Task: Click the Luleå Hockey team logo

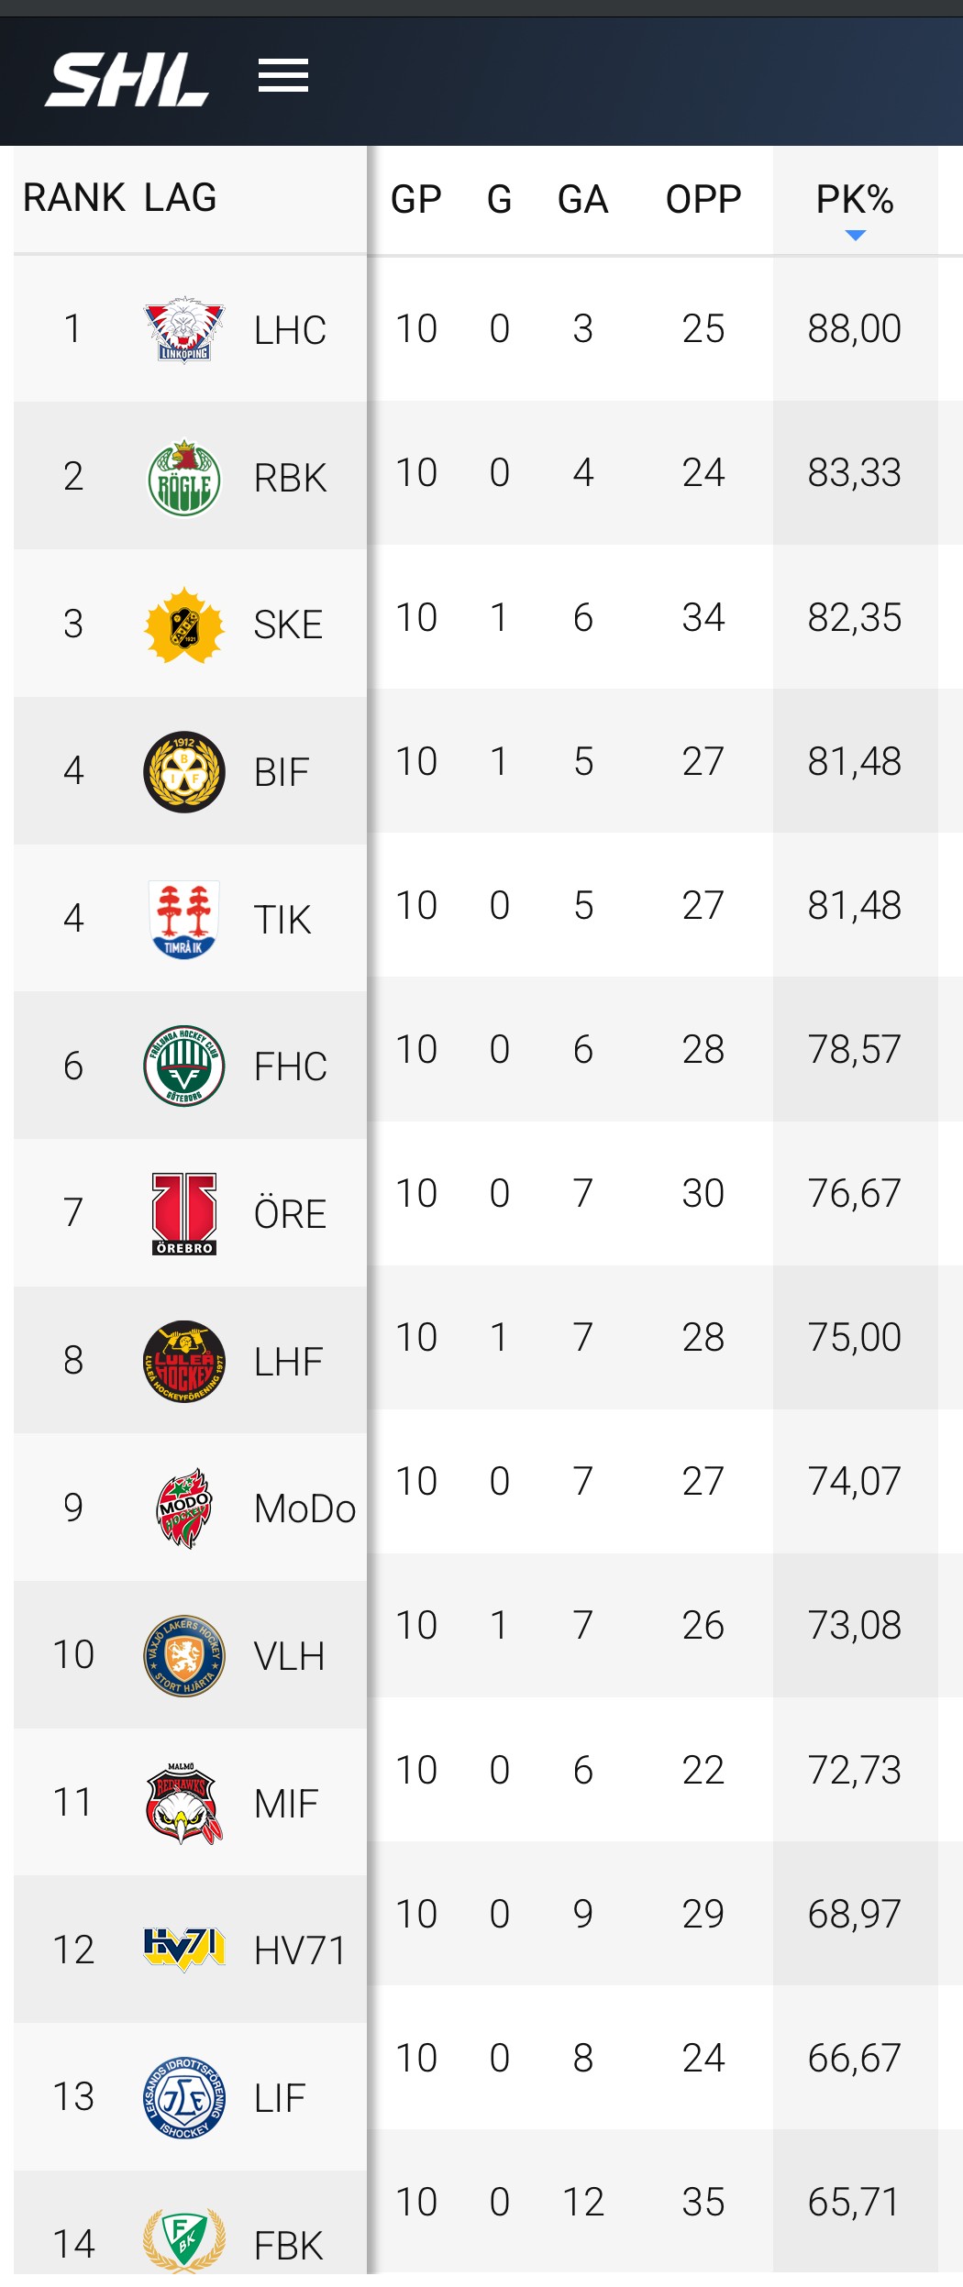Action: (x=184, y=1361)
